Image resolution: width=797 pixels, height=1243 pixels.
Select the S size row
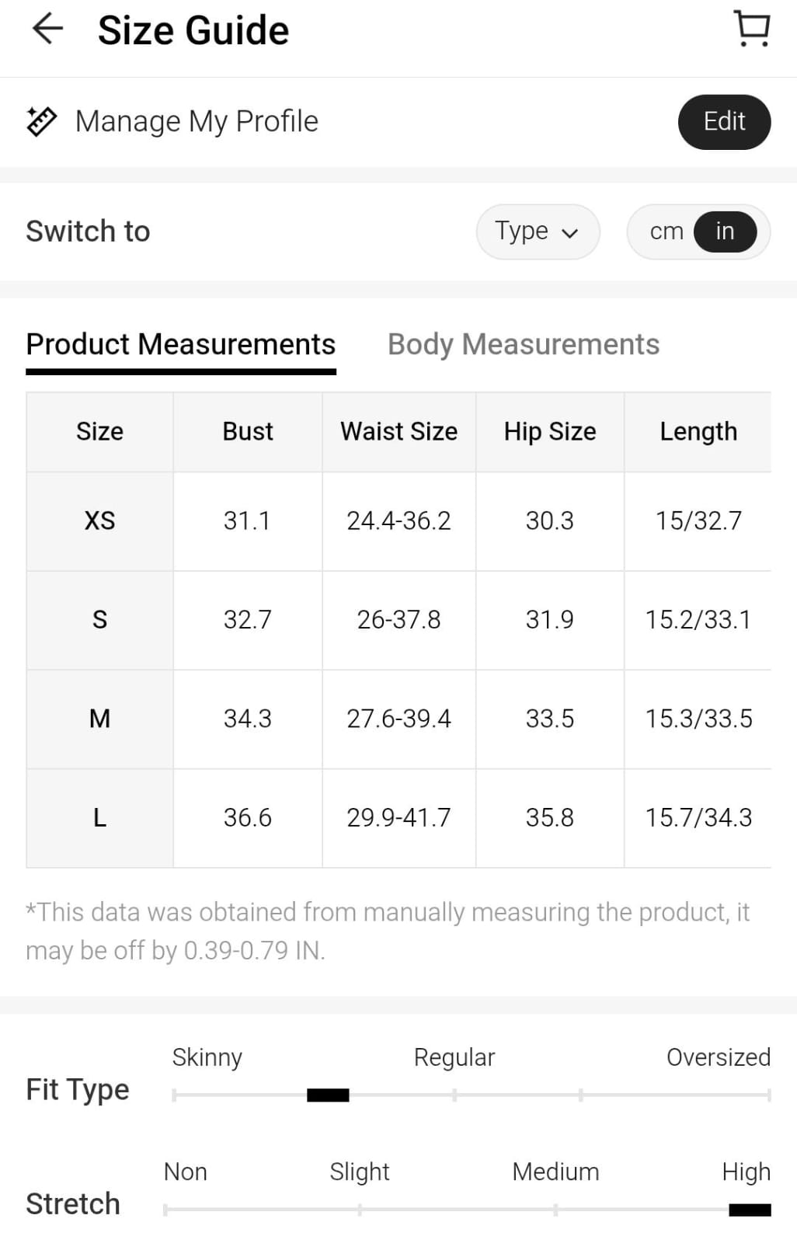point(99,620)
